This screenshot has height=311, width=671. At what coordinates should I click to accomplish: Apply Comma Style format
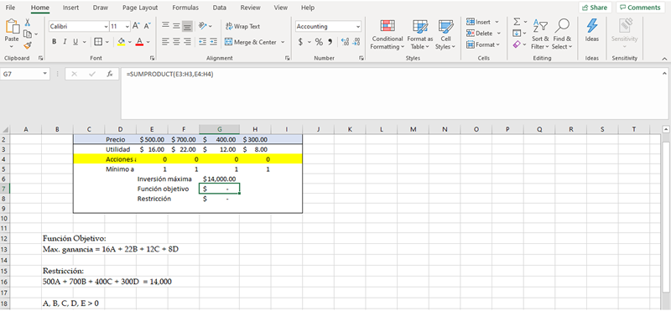coord(330,42)
